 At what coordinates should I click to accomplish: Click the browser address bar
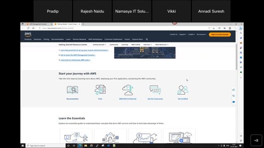[123, 28]
